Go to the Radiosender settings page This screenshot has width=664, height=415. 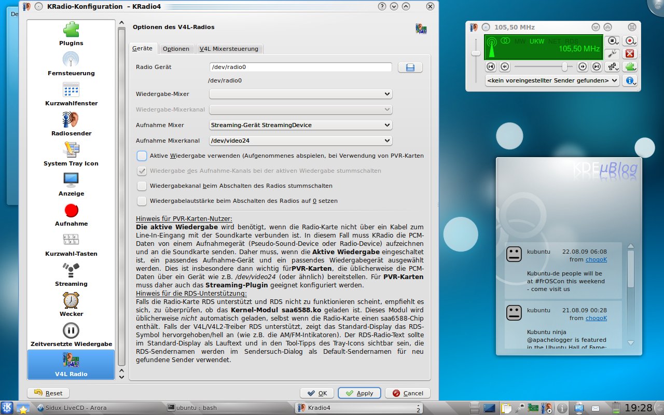pyautogui.click(x=71, y=125)
